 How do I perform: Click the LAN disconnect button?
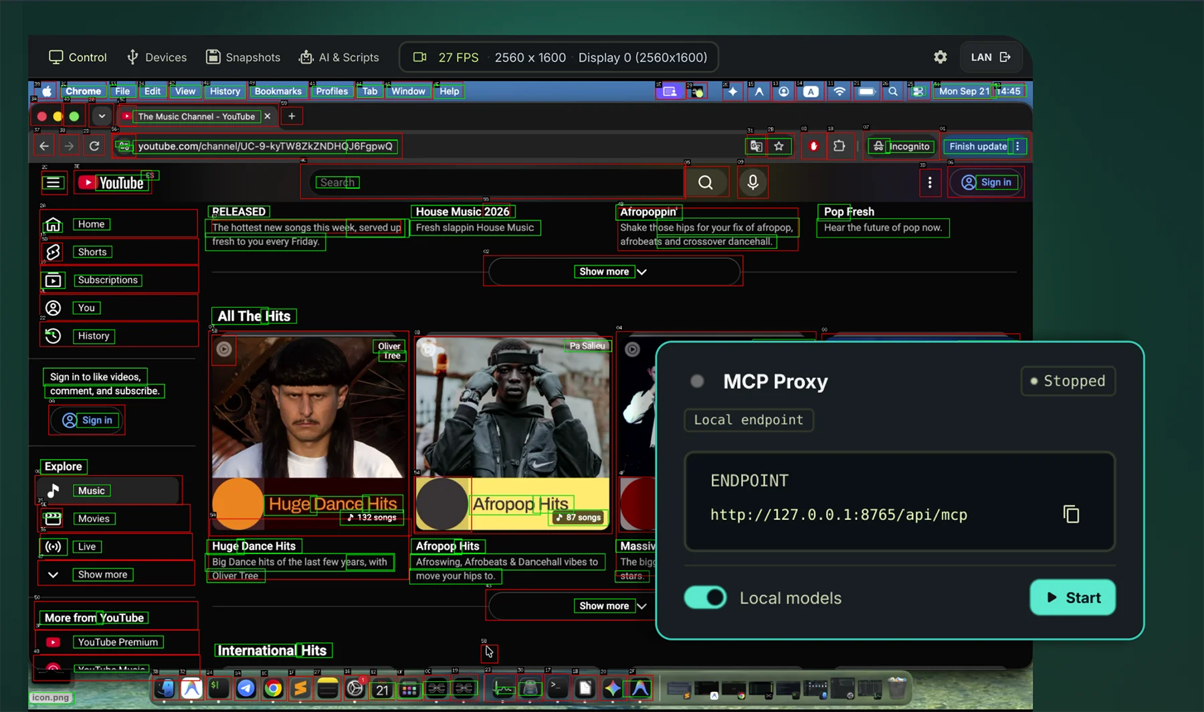pyautogui.click(x=991, y=57)
